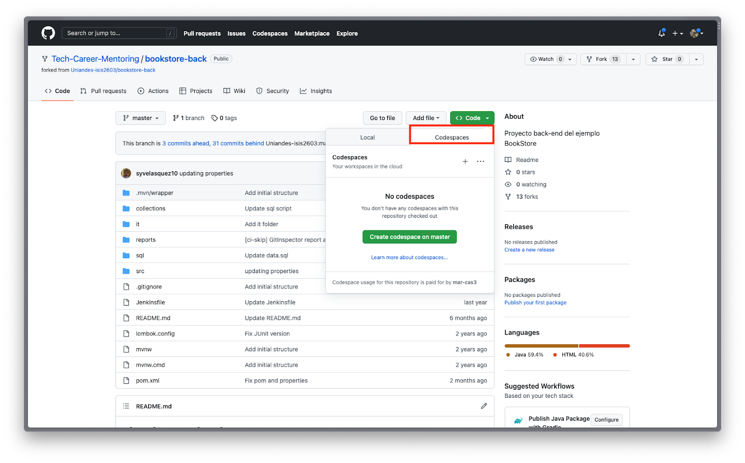Click the GitHub Octocat logo
The image size is (745, 463).
coord(48,33)
